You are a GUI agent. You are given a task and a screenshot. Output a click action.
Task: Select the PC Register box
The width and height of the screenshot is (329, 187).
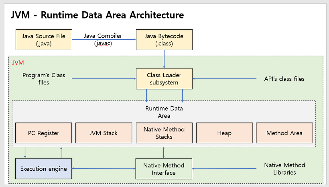pos(44,133)
